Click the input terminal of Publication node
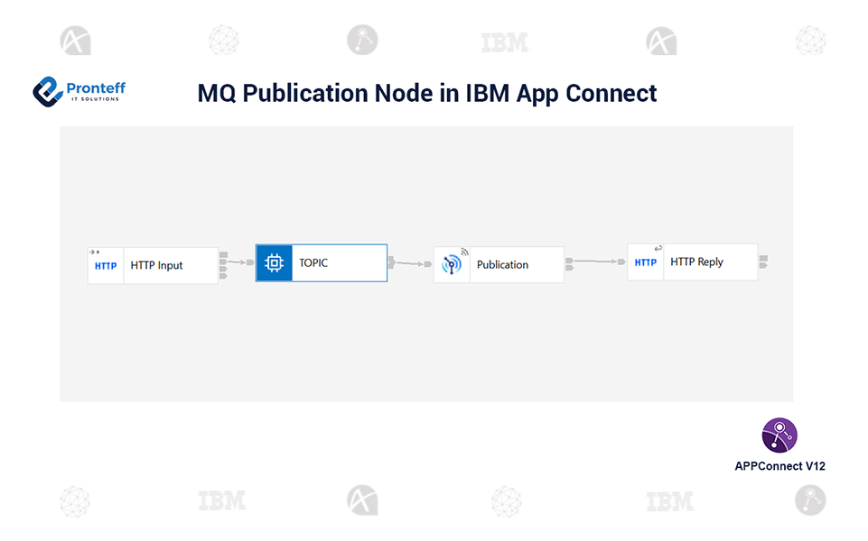868x541 pixels. 428,265
